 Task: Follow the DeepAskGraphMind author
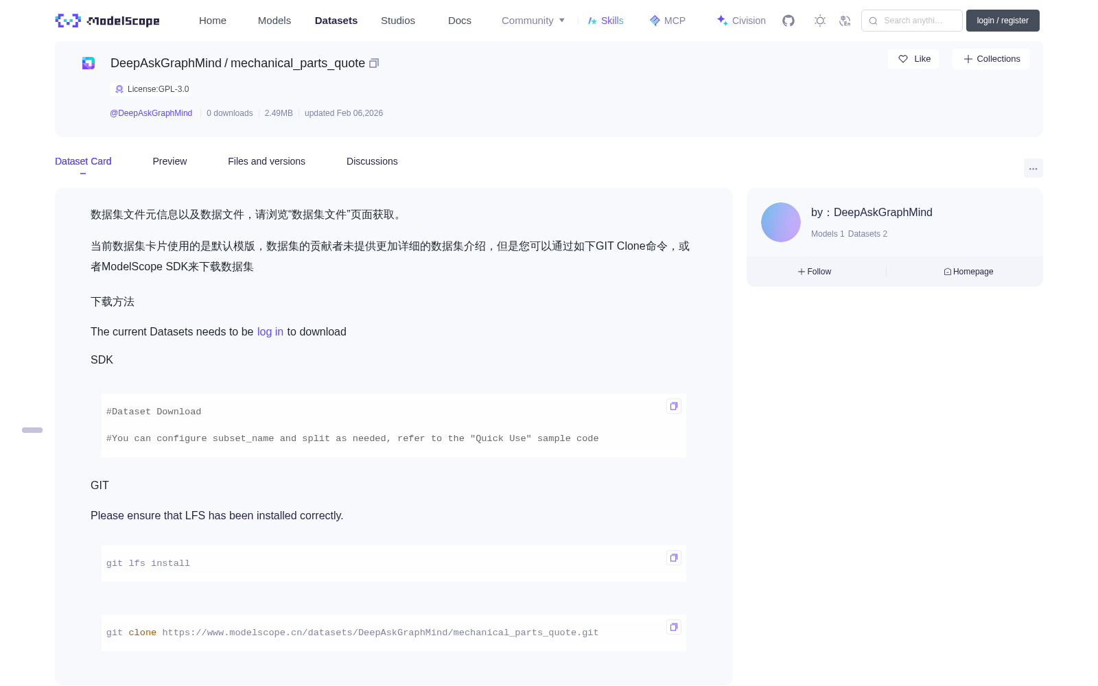coord(815,272)
